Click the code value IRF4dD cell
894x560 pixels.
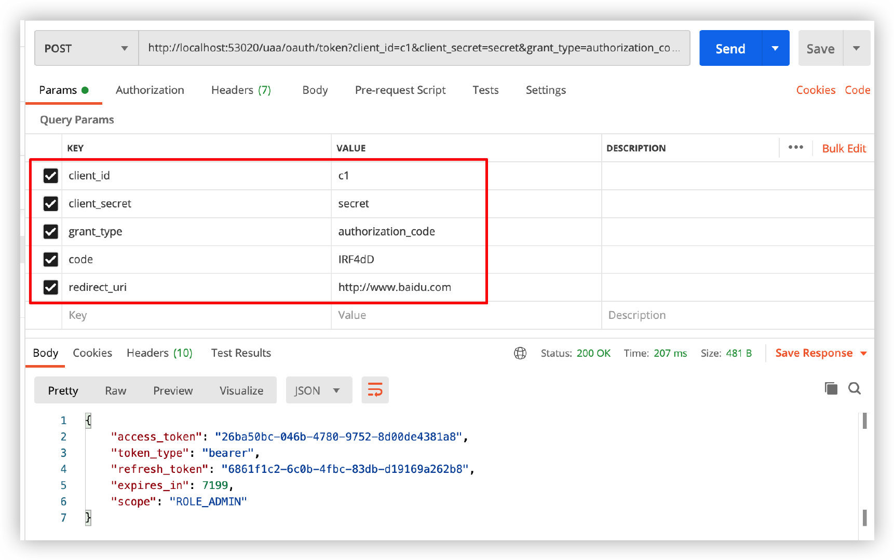point(466,259)
